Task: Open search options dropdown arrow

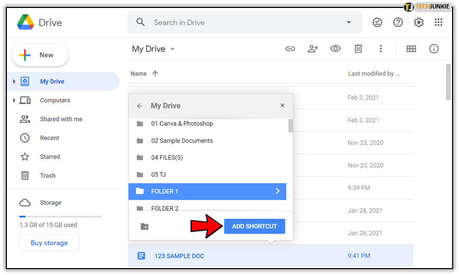Action: (348, 22)
